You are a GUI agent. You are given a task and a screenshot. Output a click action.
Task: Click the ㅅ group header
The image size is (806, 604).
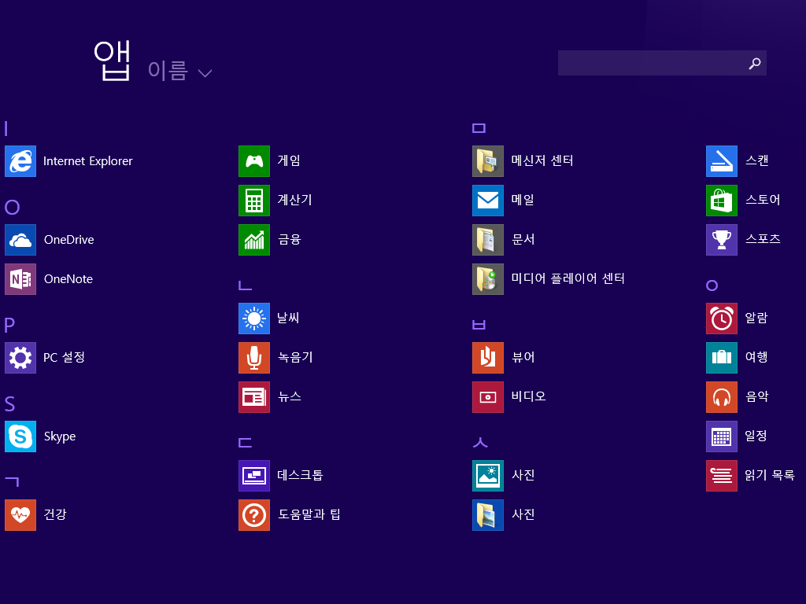tap(480, 442)
